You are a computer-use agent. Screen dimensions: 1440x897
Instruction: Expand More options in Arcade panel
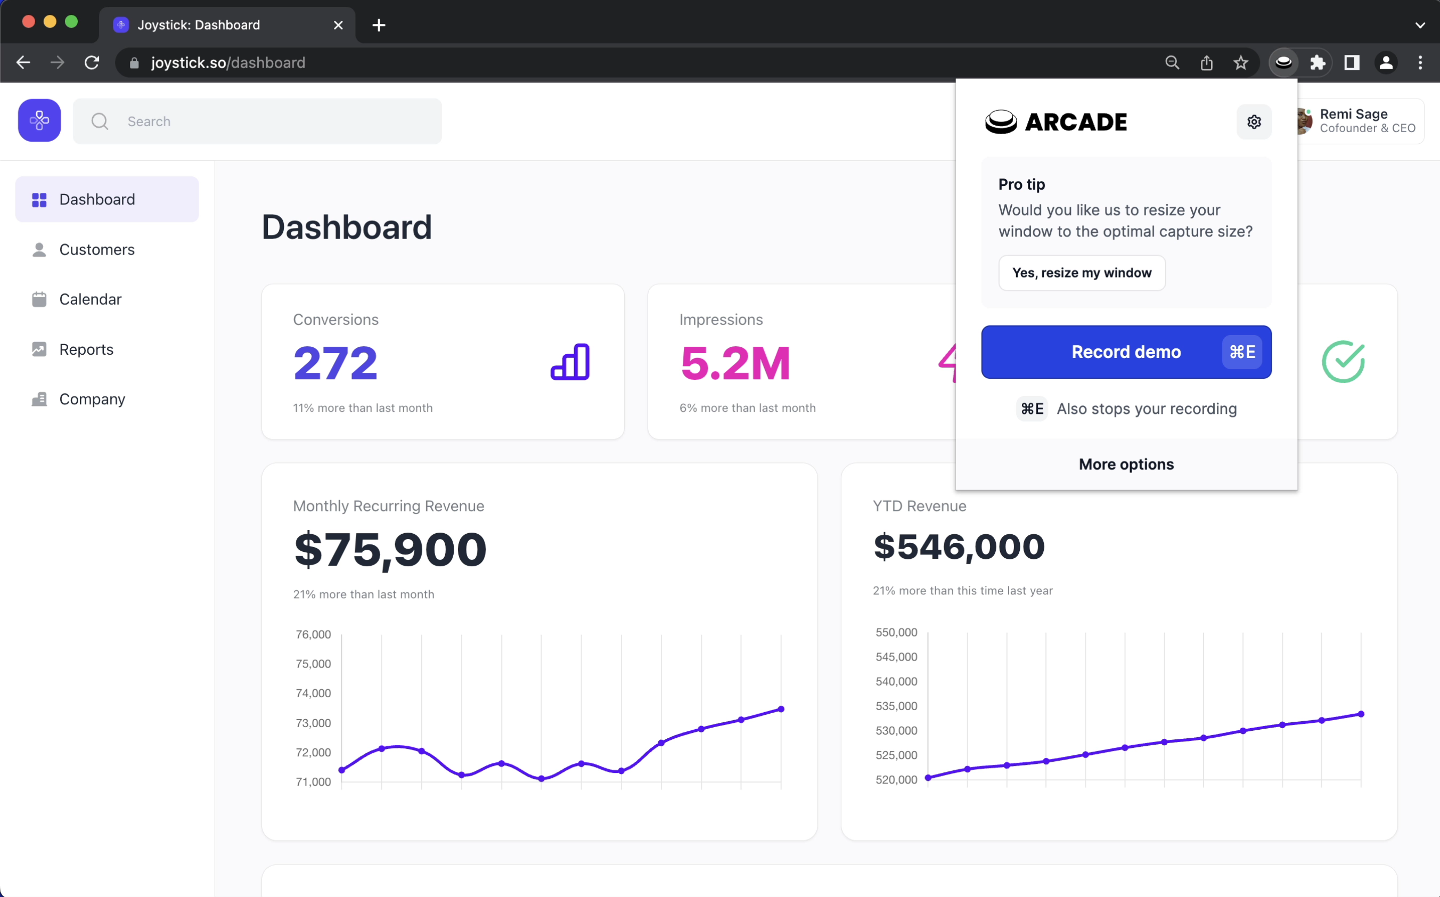pyautogui.click(x=1126, y=464)
